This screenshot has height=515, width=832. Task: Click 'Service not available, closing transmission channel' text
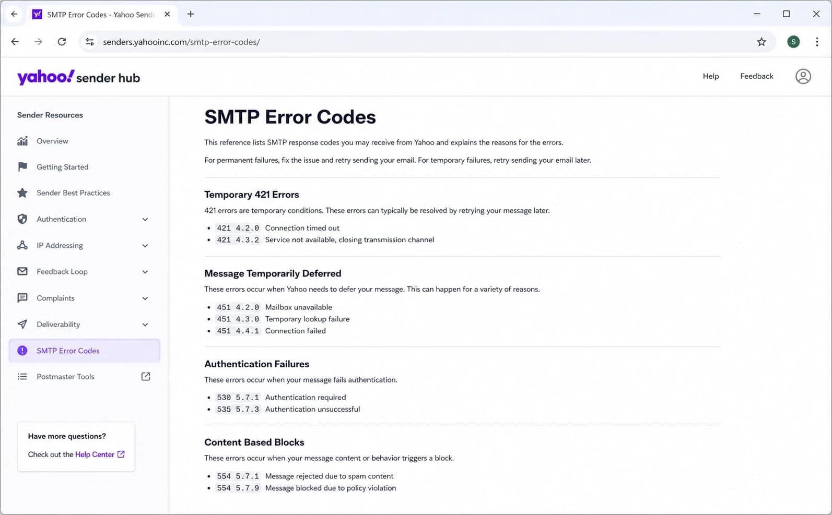349,240
